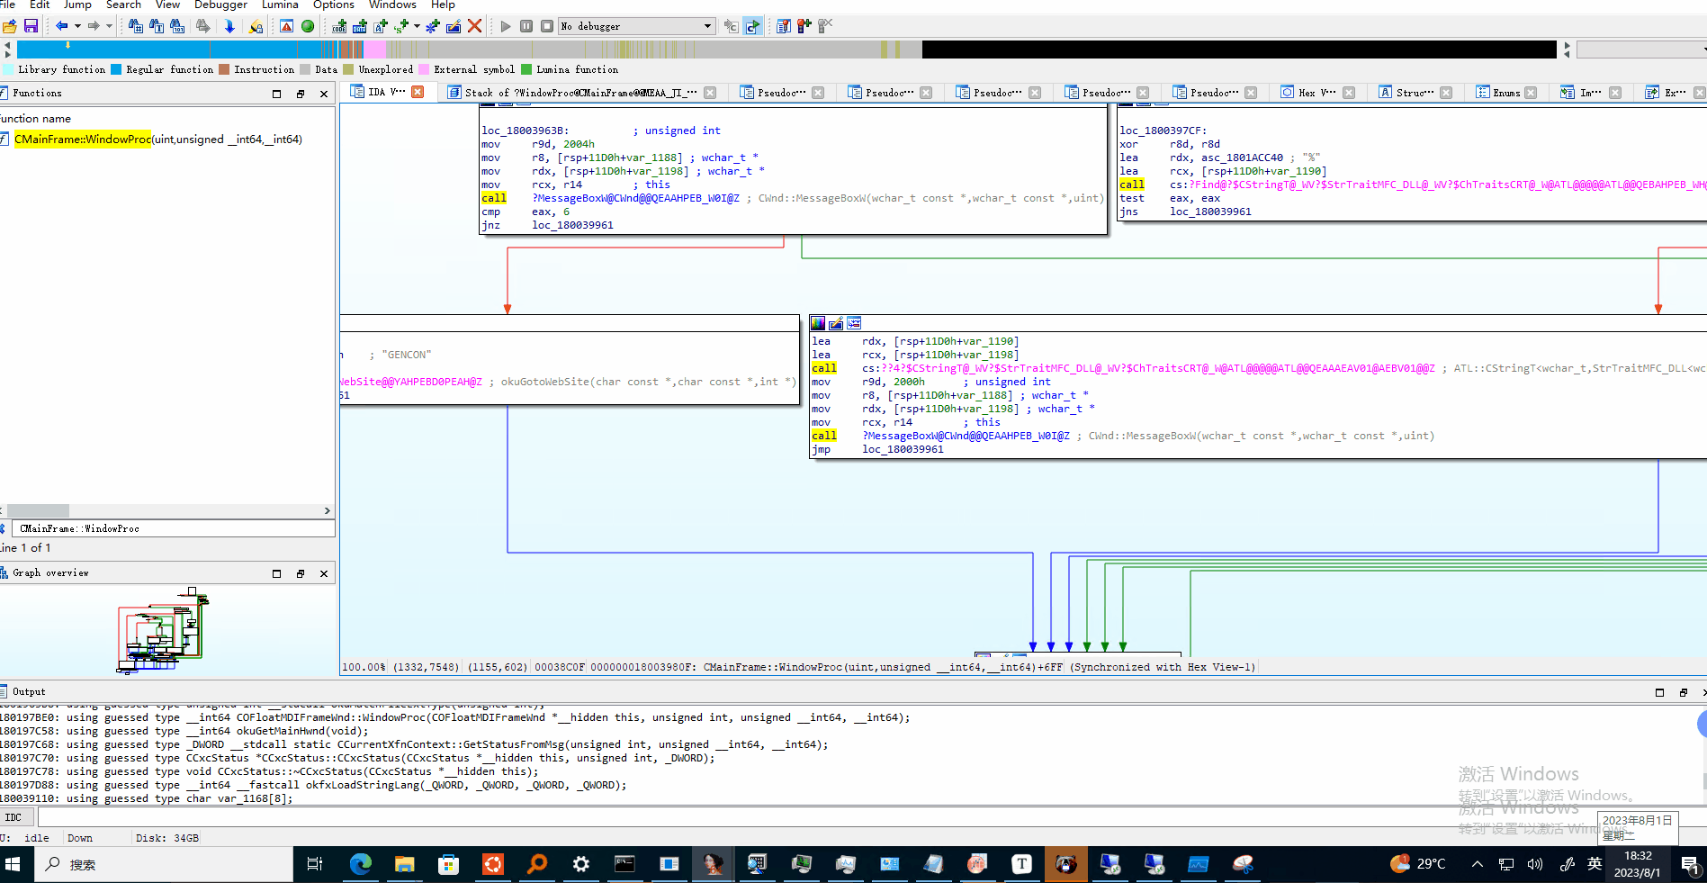The width and height of the screenshot is (1707, 883).
Task: Click the edit icon in graph node header
Action: (x=836, y=323)
